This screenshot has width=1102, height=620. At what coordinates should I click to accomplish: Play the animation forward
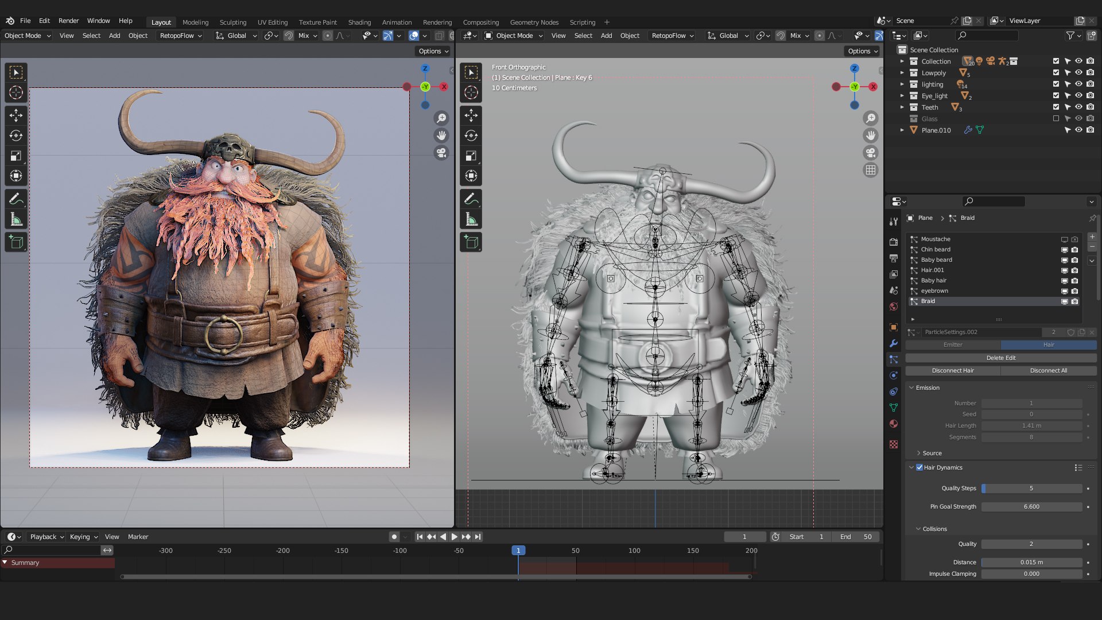pyautogui.click(x=454, y=537)
